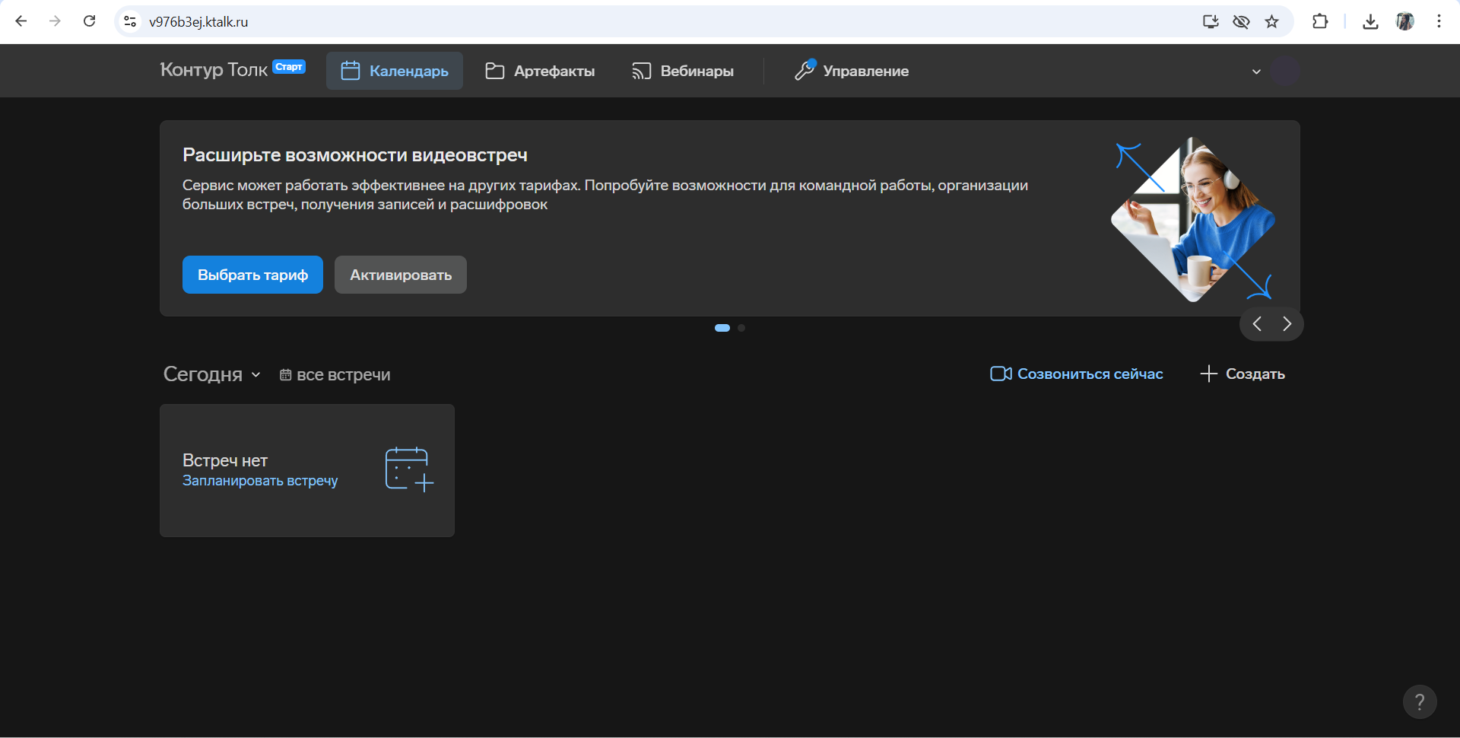Bookmark this page with star

[1271, 21]
